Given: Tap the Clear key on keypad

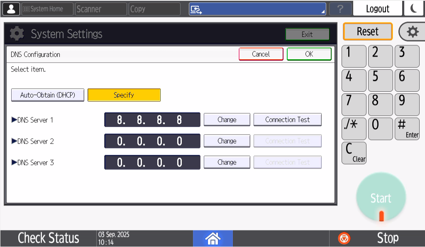Looking at the screenshot, I should point(354,153).
